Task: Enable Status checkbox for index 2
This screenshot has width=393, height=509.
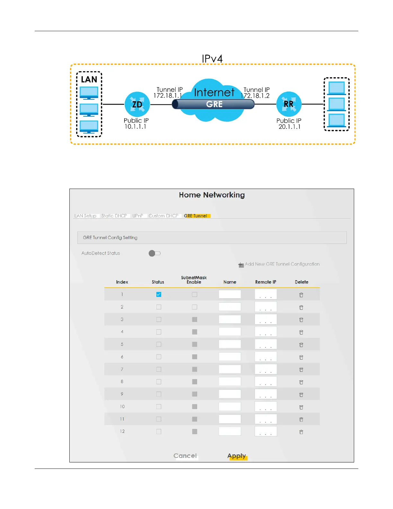Action: tap(159, 307)
